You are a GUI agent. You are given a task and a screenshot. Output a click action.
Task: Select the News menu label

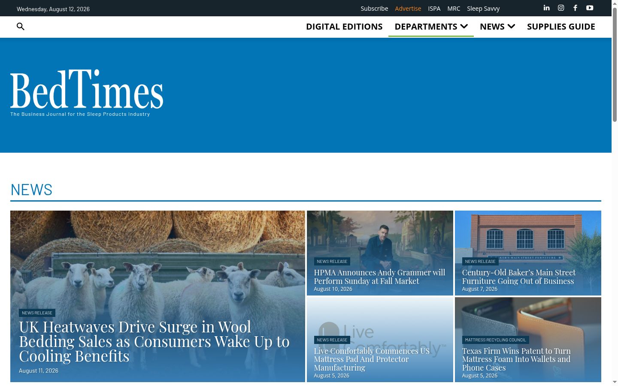point(492,27)
